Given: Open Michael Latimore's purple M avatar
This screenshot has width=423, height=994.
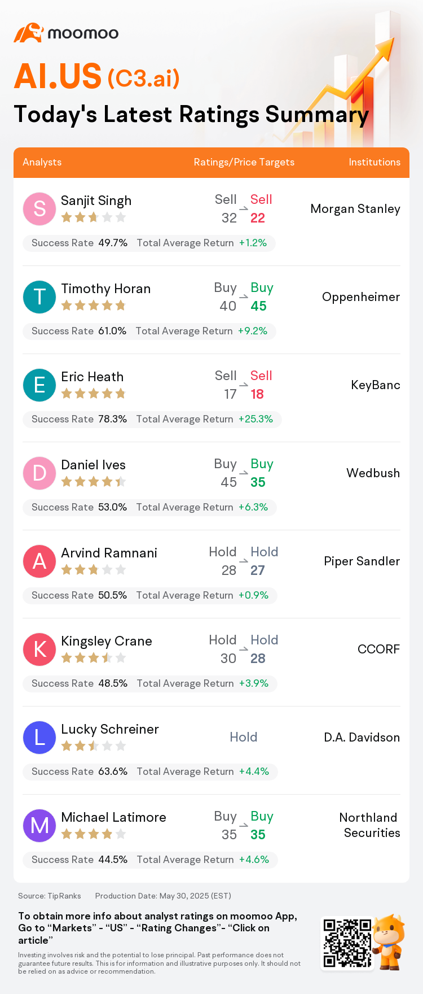Looking at the screenshot, I should click(x=39, y=825).
